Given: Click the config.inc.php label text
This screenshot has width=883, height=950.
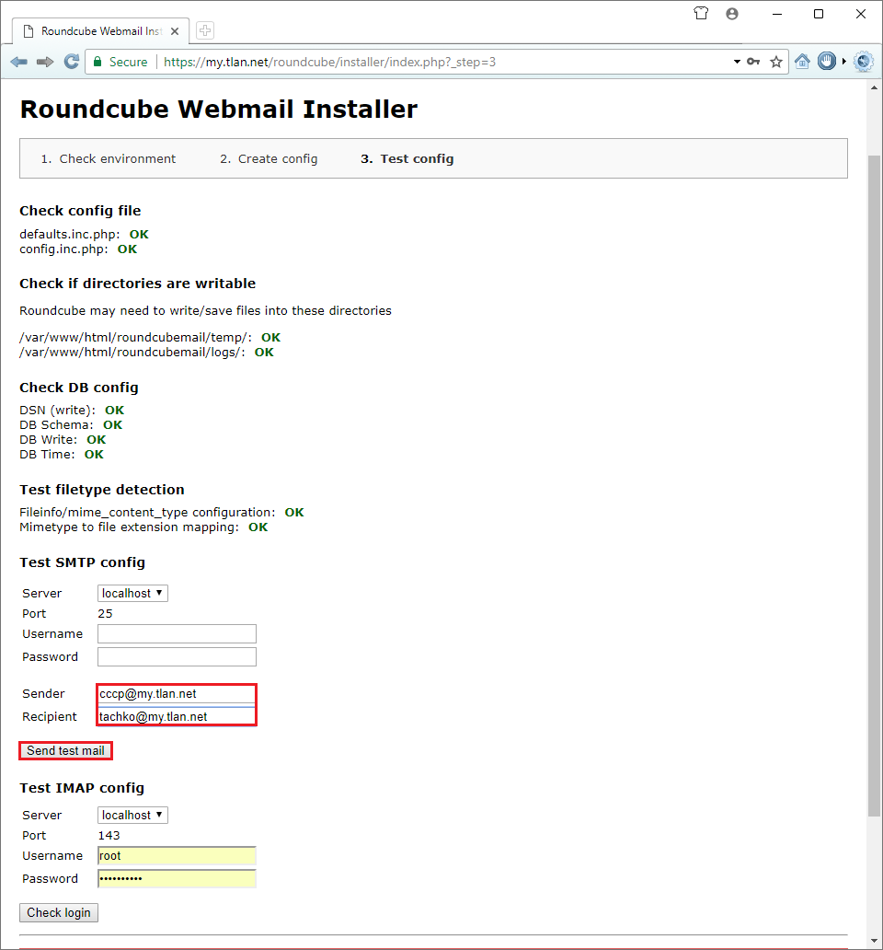Looking at the screenshot, I should pyautogui.click(x=63, y=249).
